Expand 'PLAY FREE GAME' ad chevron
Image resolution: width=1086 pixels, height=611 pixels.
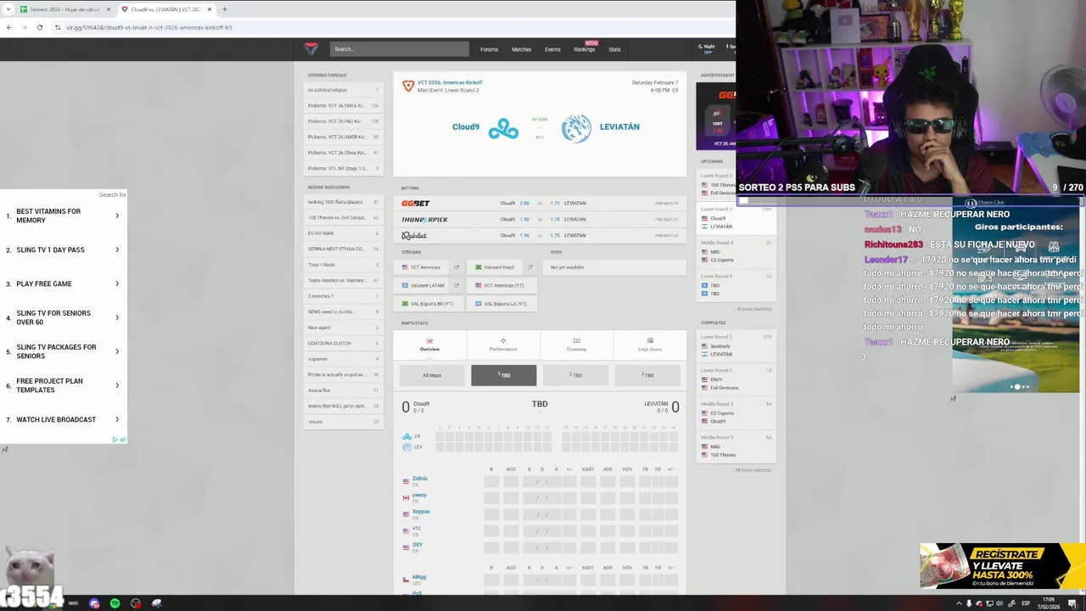tap(117, 283)
